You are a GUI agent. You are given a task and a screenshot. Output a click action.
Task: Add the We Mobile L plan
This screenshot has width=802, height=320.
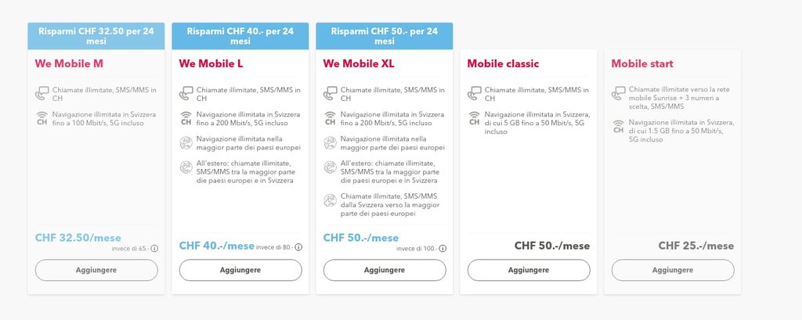click(240, 270)
